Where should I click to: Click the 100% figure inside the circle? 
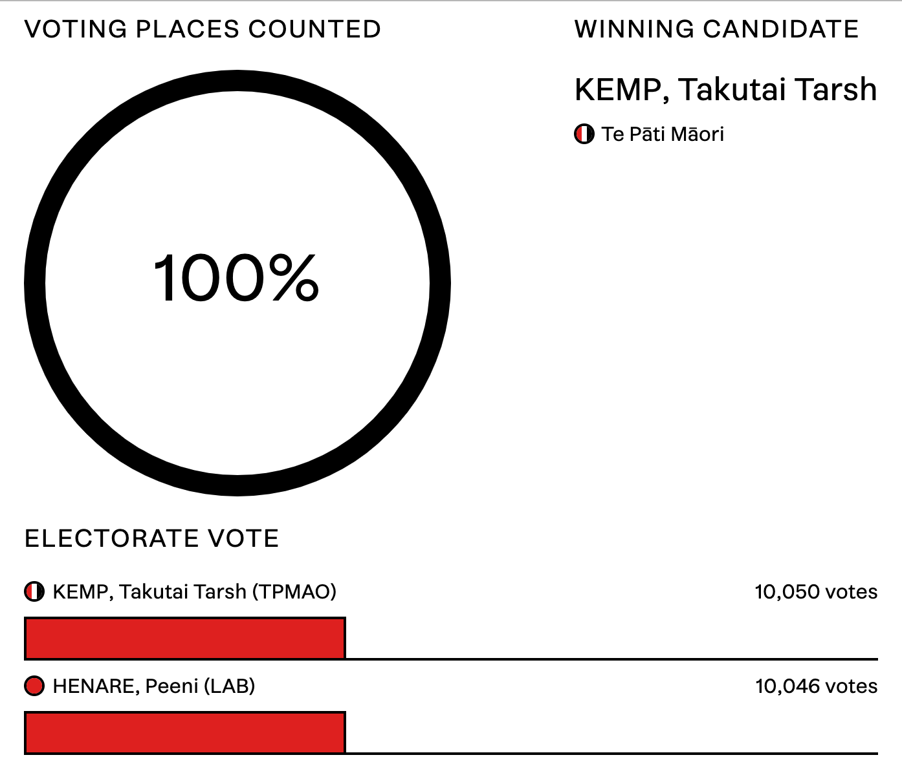point(236,278)
